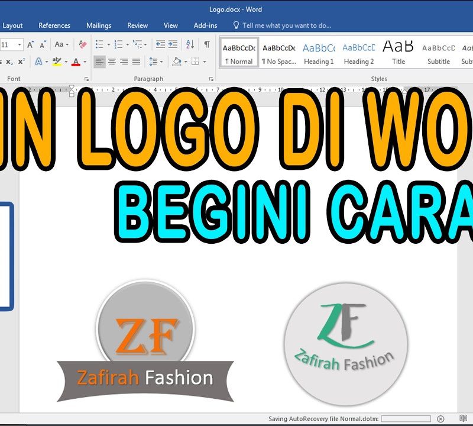Apply paragraph borders

(195, 62)
